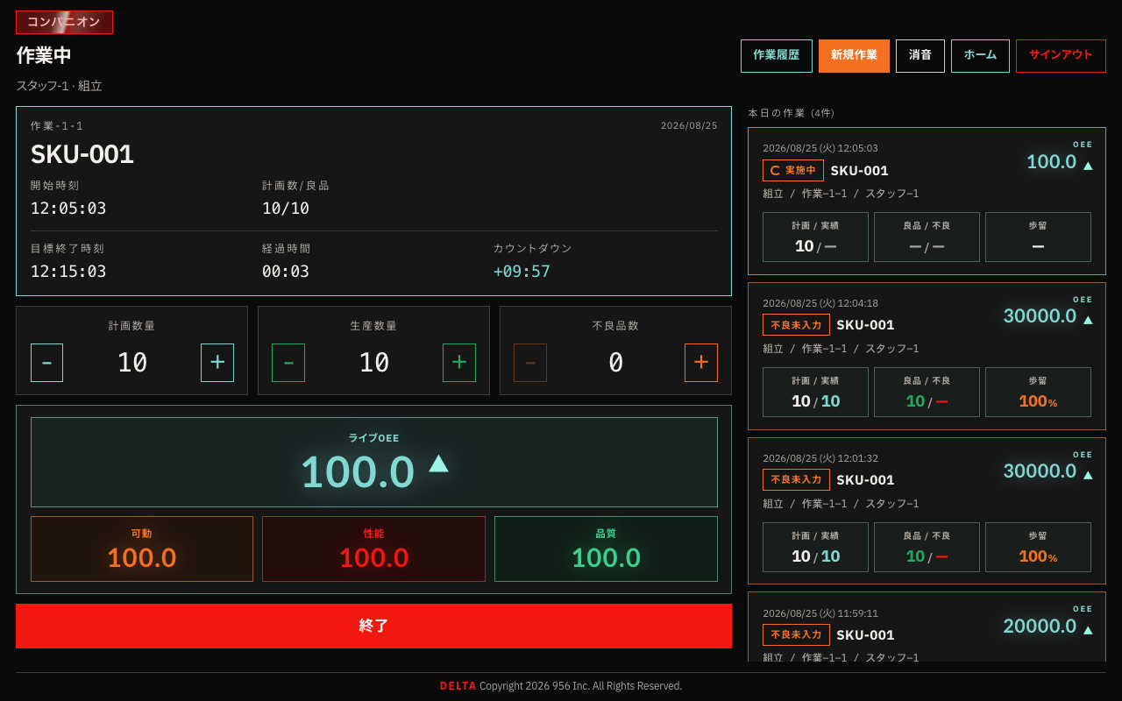Viewport: 1122px width, 701px height.
Task: Click the 歩留 100% box on the 12:01:32 card
Action: (1038, 547)
